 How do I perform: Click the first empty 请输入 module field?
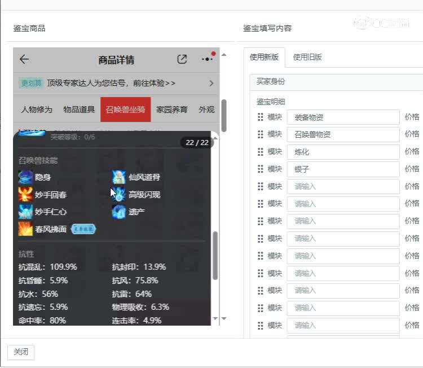(x=343, y=186)
